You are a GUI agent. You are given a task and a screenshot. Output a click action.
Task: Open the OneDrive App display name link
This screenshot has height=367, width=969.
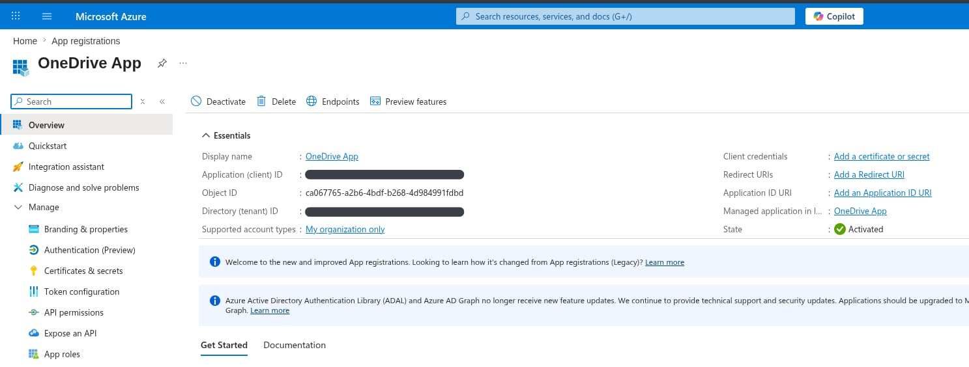(332, 156)
